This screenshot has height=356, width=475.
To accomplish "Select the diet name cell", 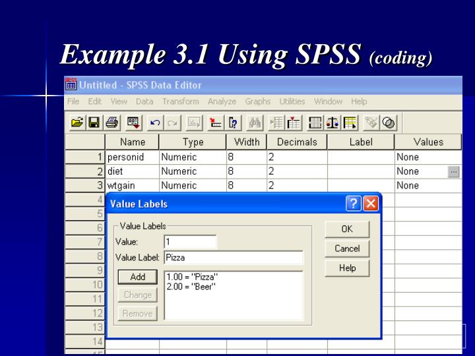I will [132, 171].
